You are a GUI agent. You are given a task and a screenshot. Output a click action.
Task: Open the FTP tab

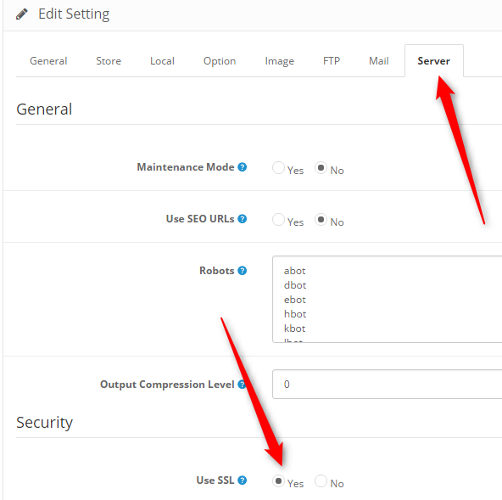pos(332,61)
